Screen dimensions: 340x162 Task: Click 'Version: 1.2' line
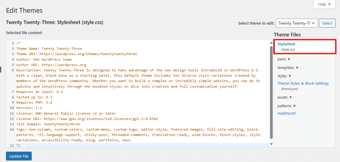tap(29, 108)
